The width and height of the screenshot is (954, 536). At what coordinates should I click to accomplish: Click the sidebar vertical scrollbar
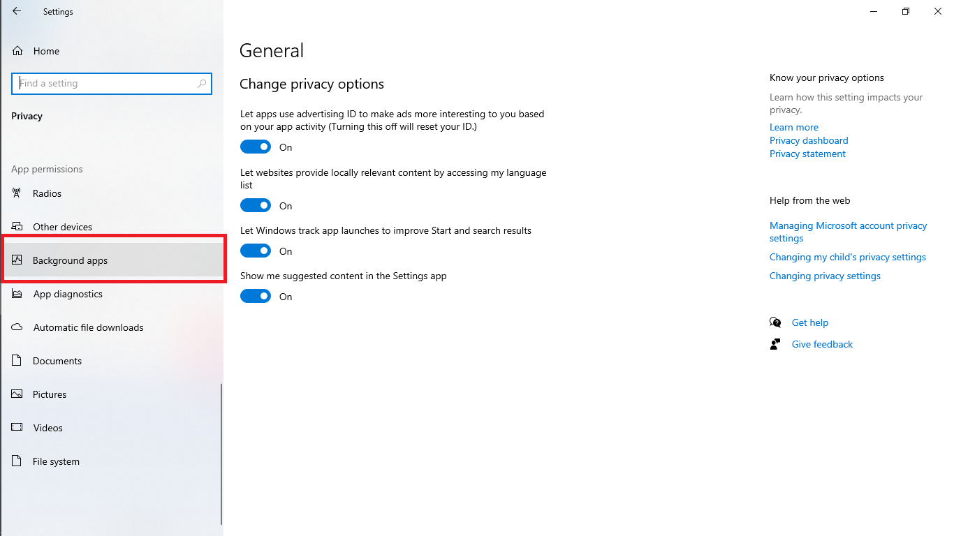221,454
